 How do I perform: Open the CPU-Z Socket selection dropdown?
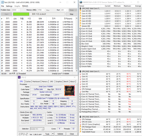[x=43, y=129]
